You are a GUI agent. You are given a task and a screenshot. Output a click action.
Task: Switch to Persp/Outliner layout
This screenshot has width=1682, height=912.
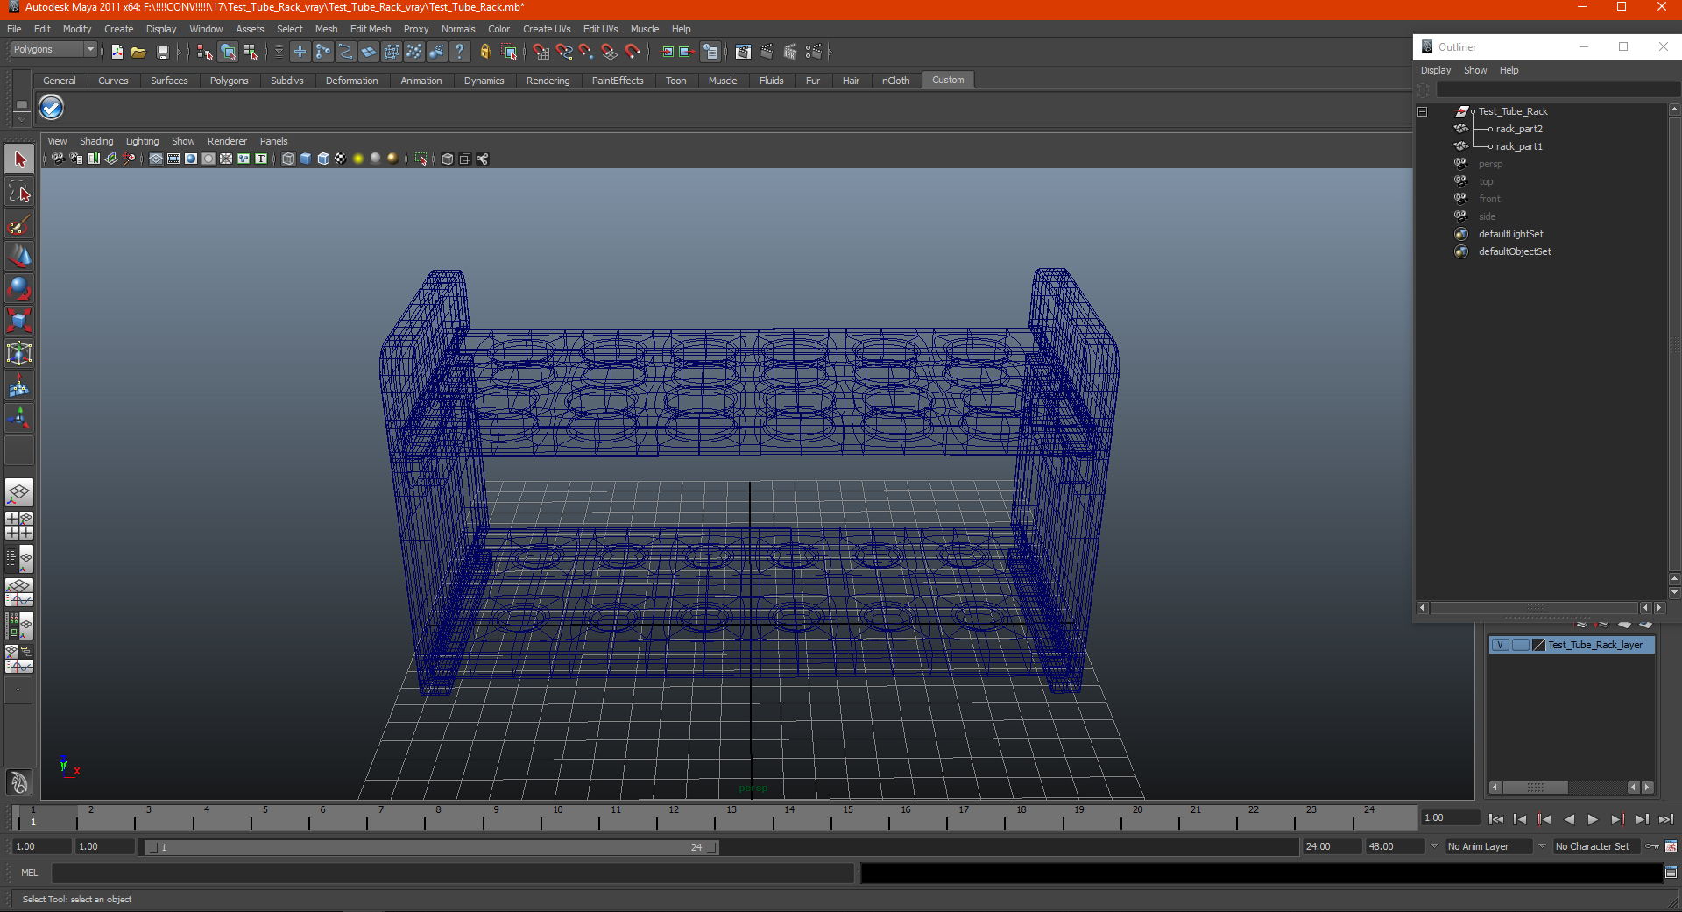(x=19, y=559)
